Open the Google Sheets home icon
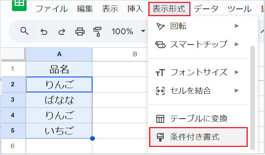265x155 pixels. 19,6
